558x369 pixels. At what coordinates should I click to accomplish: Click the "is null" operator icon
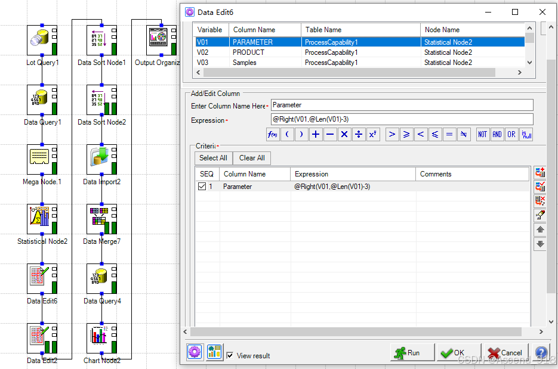(x=526, y=134)
